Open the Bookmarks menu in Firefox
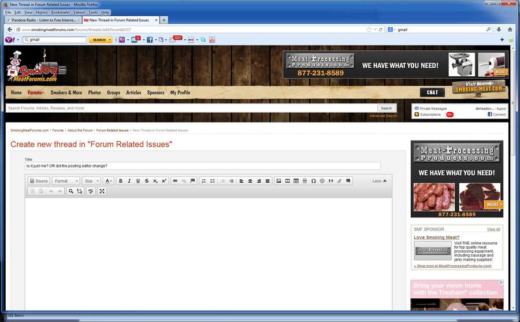Viewport: 520px width, 322px height. point(60,12)
